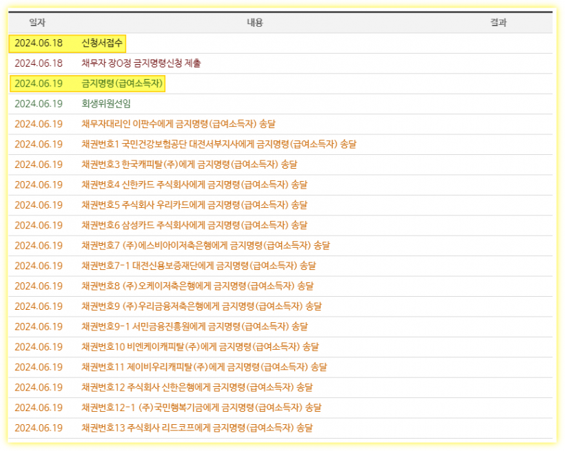Click the 내용 column header

tap(255, 23)
